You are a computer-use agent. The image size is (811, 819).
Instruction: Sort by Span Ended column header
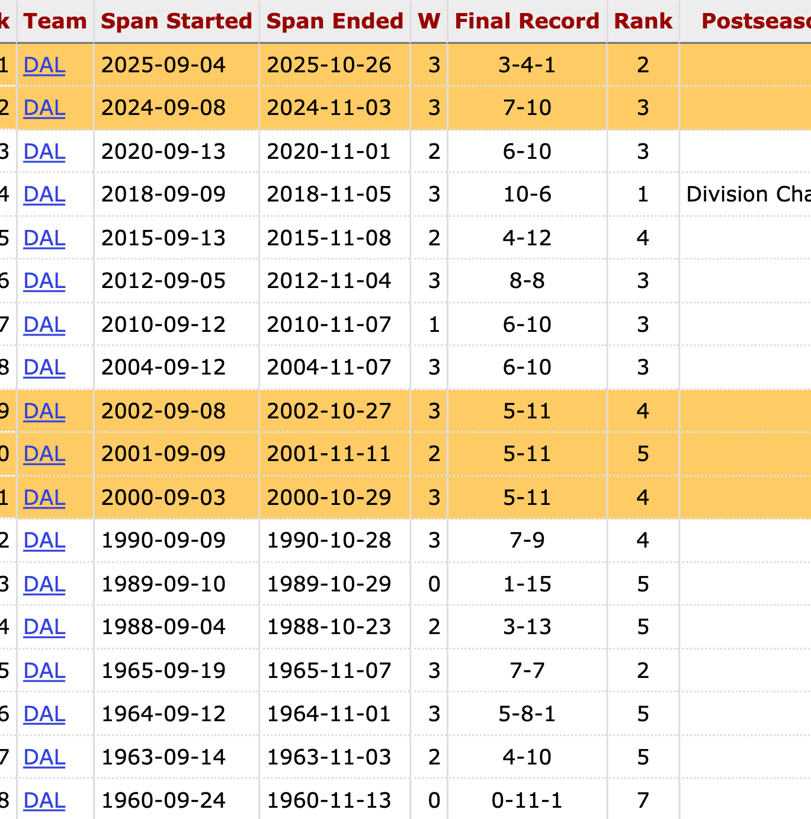[335, 21]
